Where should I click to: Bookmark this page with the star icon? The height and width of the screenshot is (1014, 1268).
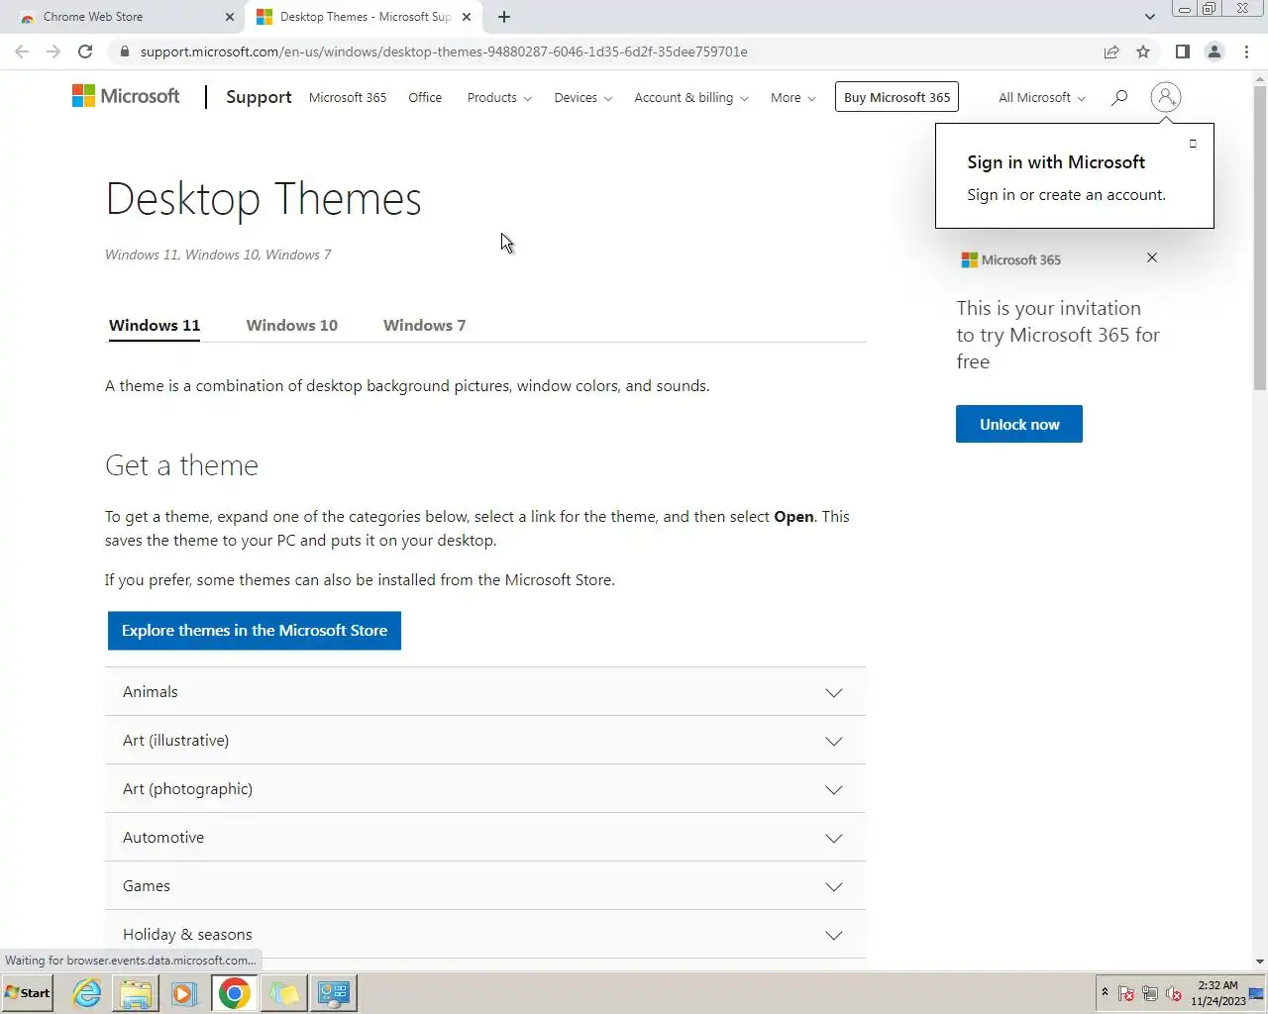click(1143, 51)
